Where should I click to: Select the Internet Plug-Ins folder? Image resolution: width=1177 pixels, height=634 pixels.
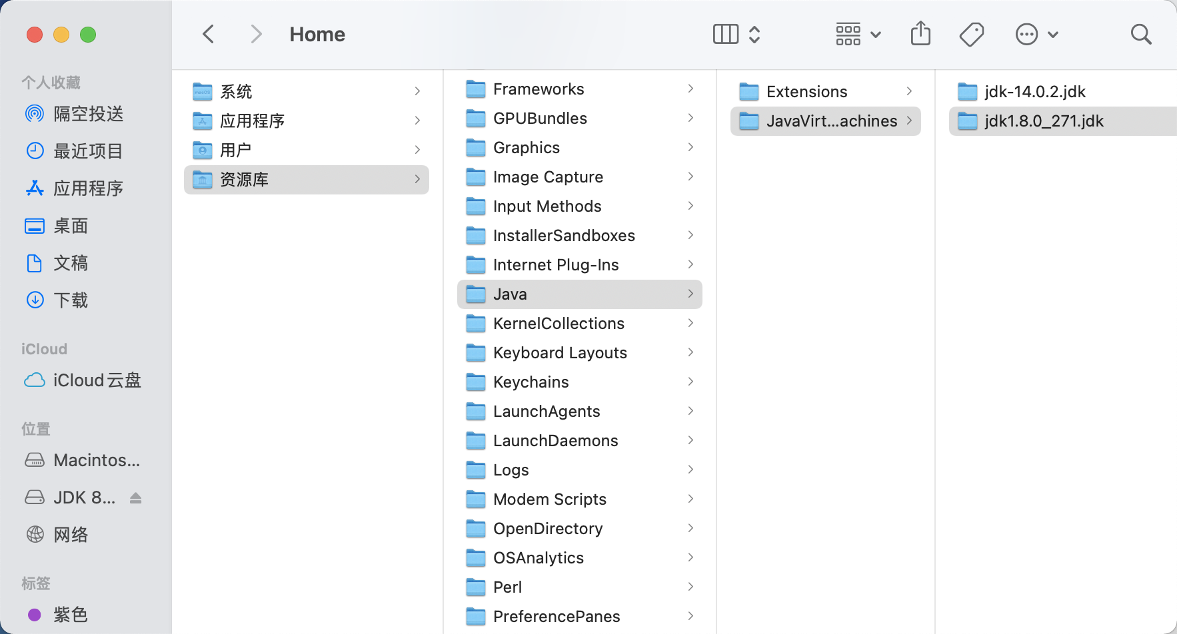tap(580, 264)
